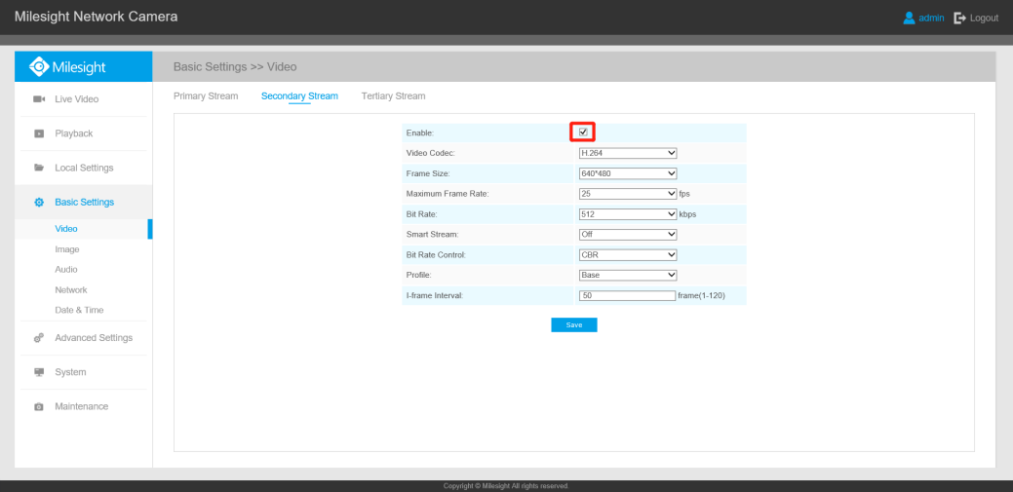Select the Secondary Stream tab
The width and height of the screenshot is (1013, 492).
coord(299,96)
